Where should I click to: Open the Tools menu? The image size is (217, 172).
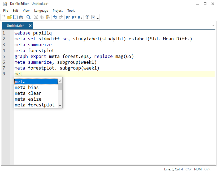click(x=71, y=11)
